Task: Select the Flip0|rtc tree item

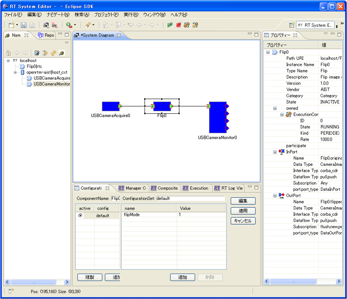Action: click(x=34, y=66)
